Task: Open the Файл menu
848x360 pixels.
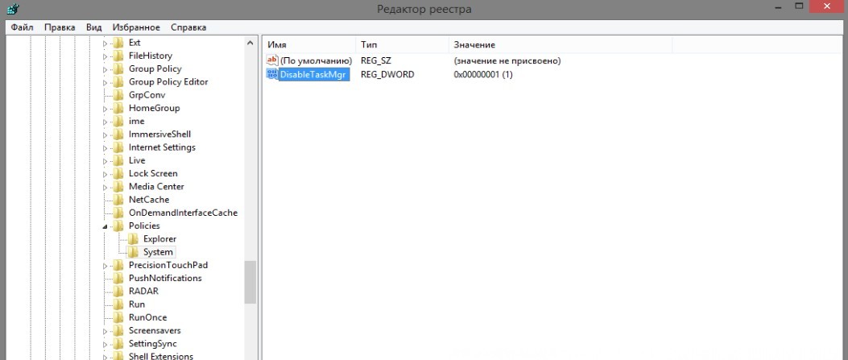Action: 22,27
